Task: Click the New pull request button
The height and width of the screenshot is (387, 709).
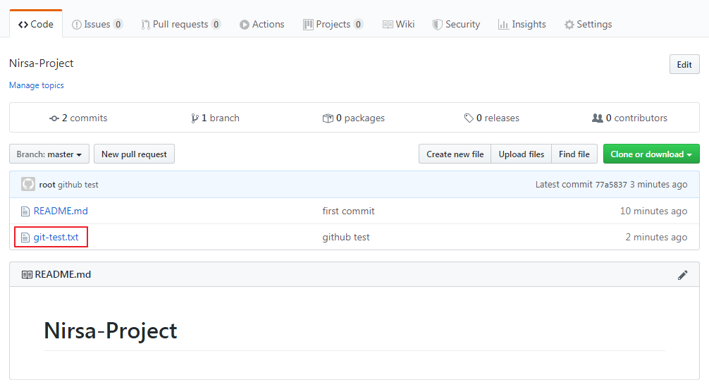Action: tap(135, 154)
